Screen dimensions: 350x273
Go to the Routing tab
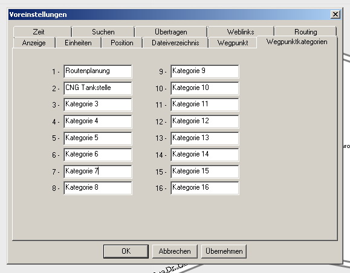(x=305, y=31)
